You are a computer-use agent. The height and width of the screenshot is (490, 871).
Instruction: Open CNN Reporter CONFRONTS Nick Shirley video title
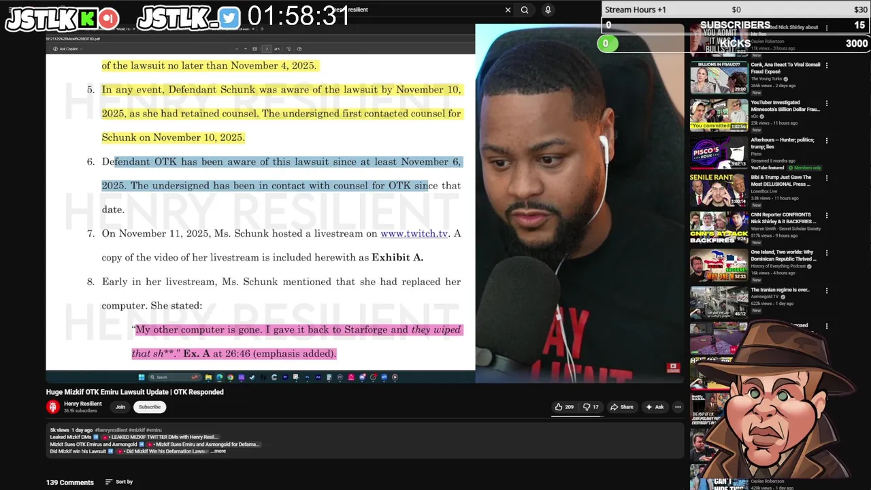pyautogui.click(x=785, y=218)
